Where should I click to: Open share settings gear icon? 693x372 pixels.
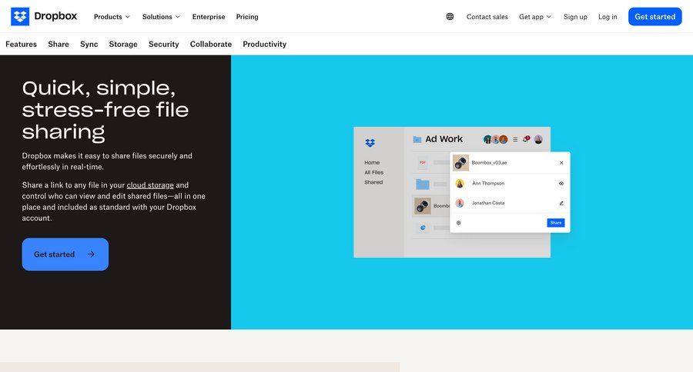pos(458,223)
